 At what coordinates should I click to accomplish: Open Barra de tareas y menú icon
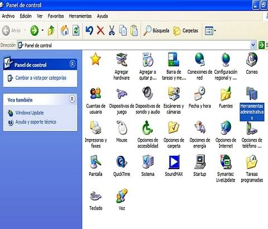tap(174, 60)
